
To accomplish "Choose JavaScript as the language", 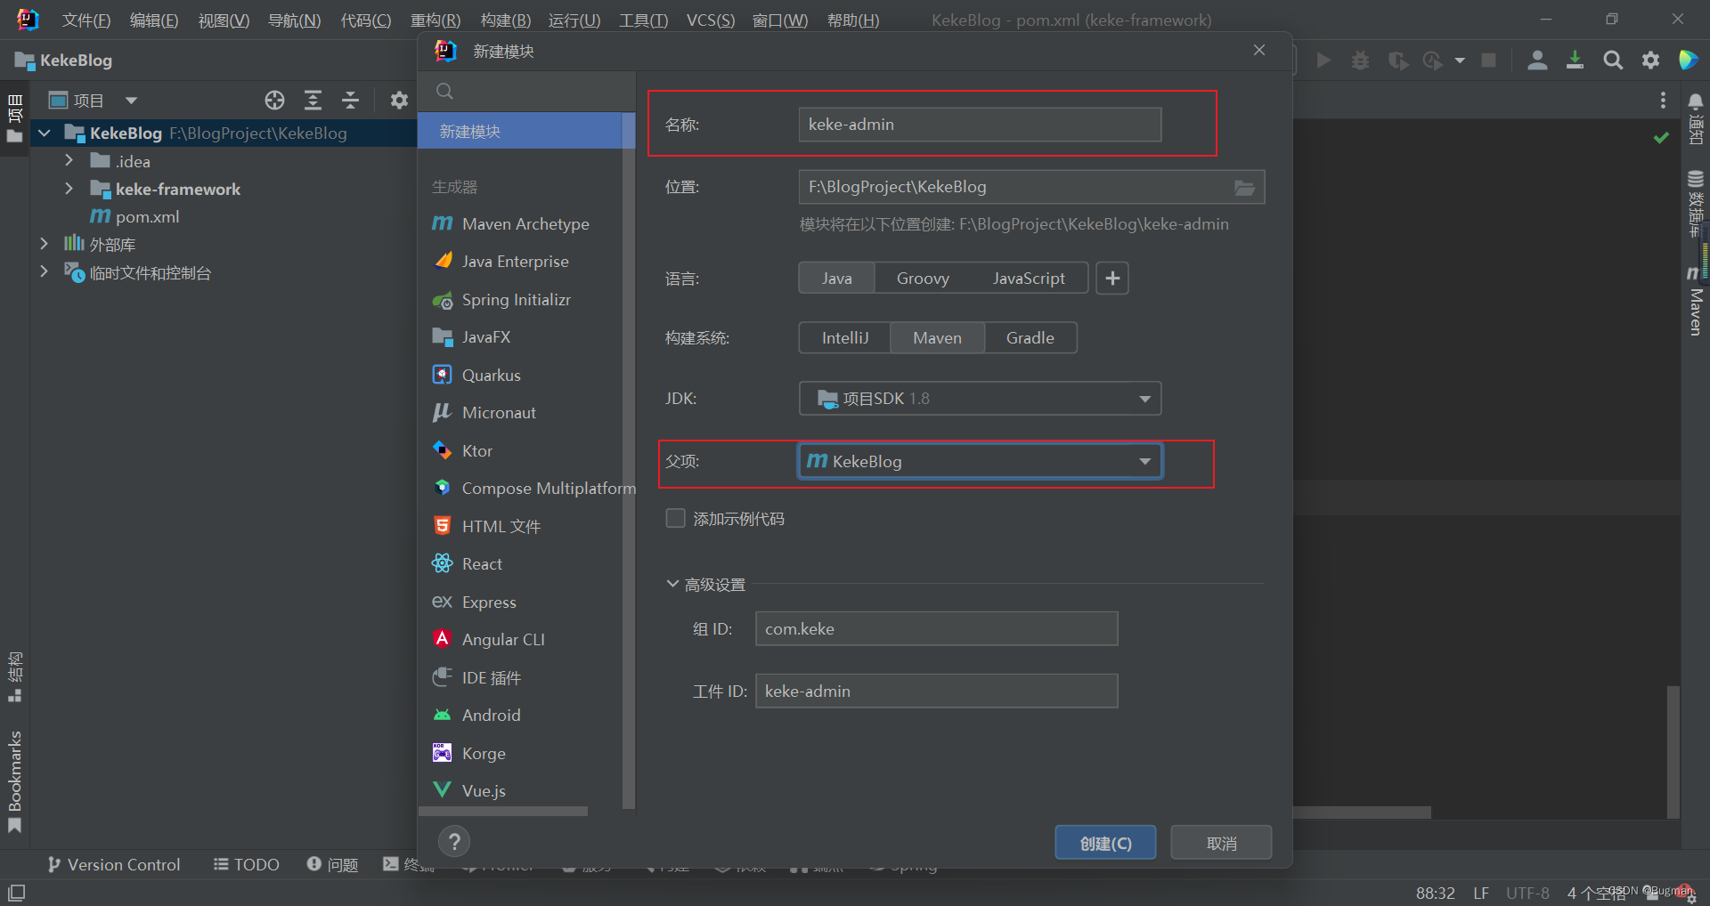I will 1029,279.
